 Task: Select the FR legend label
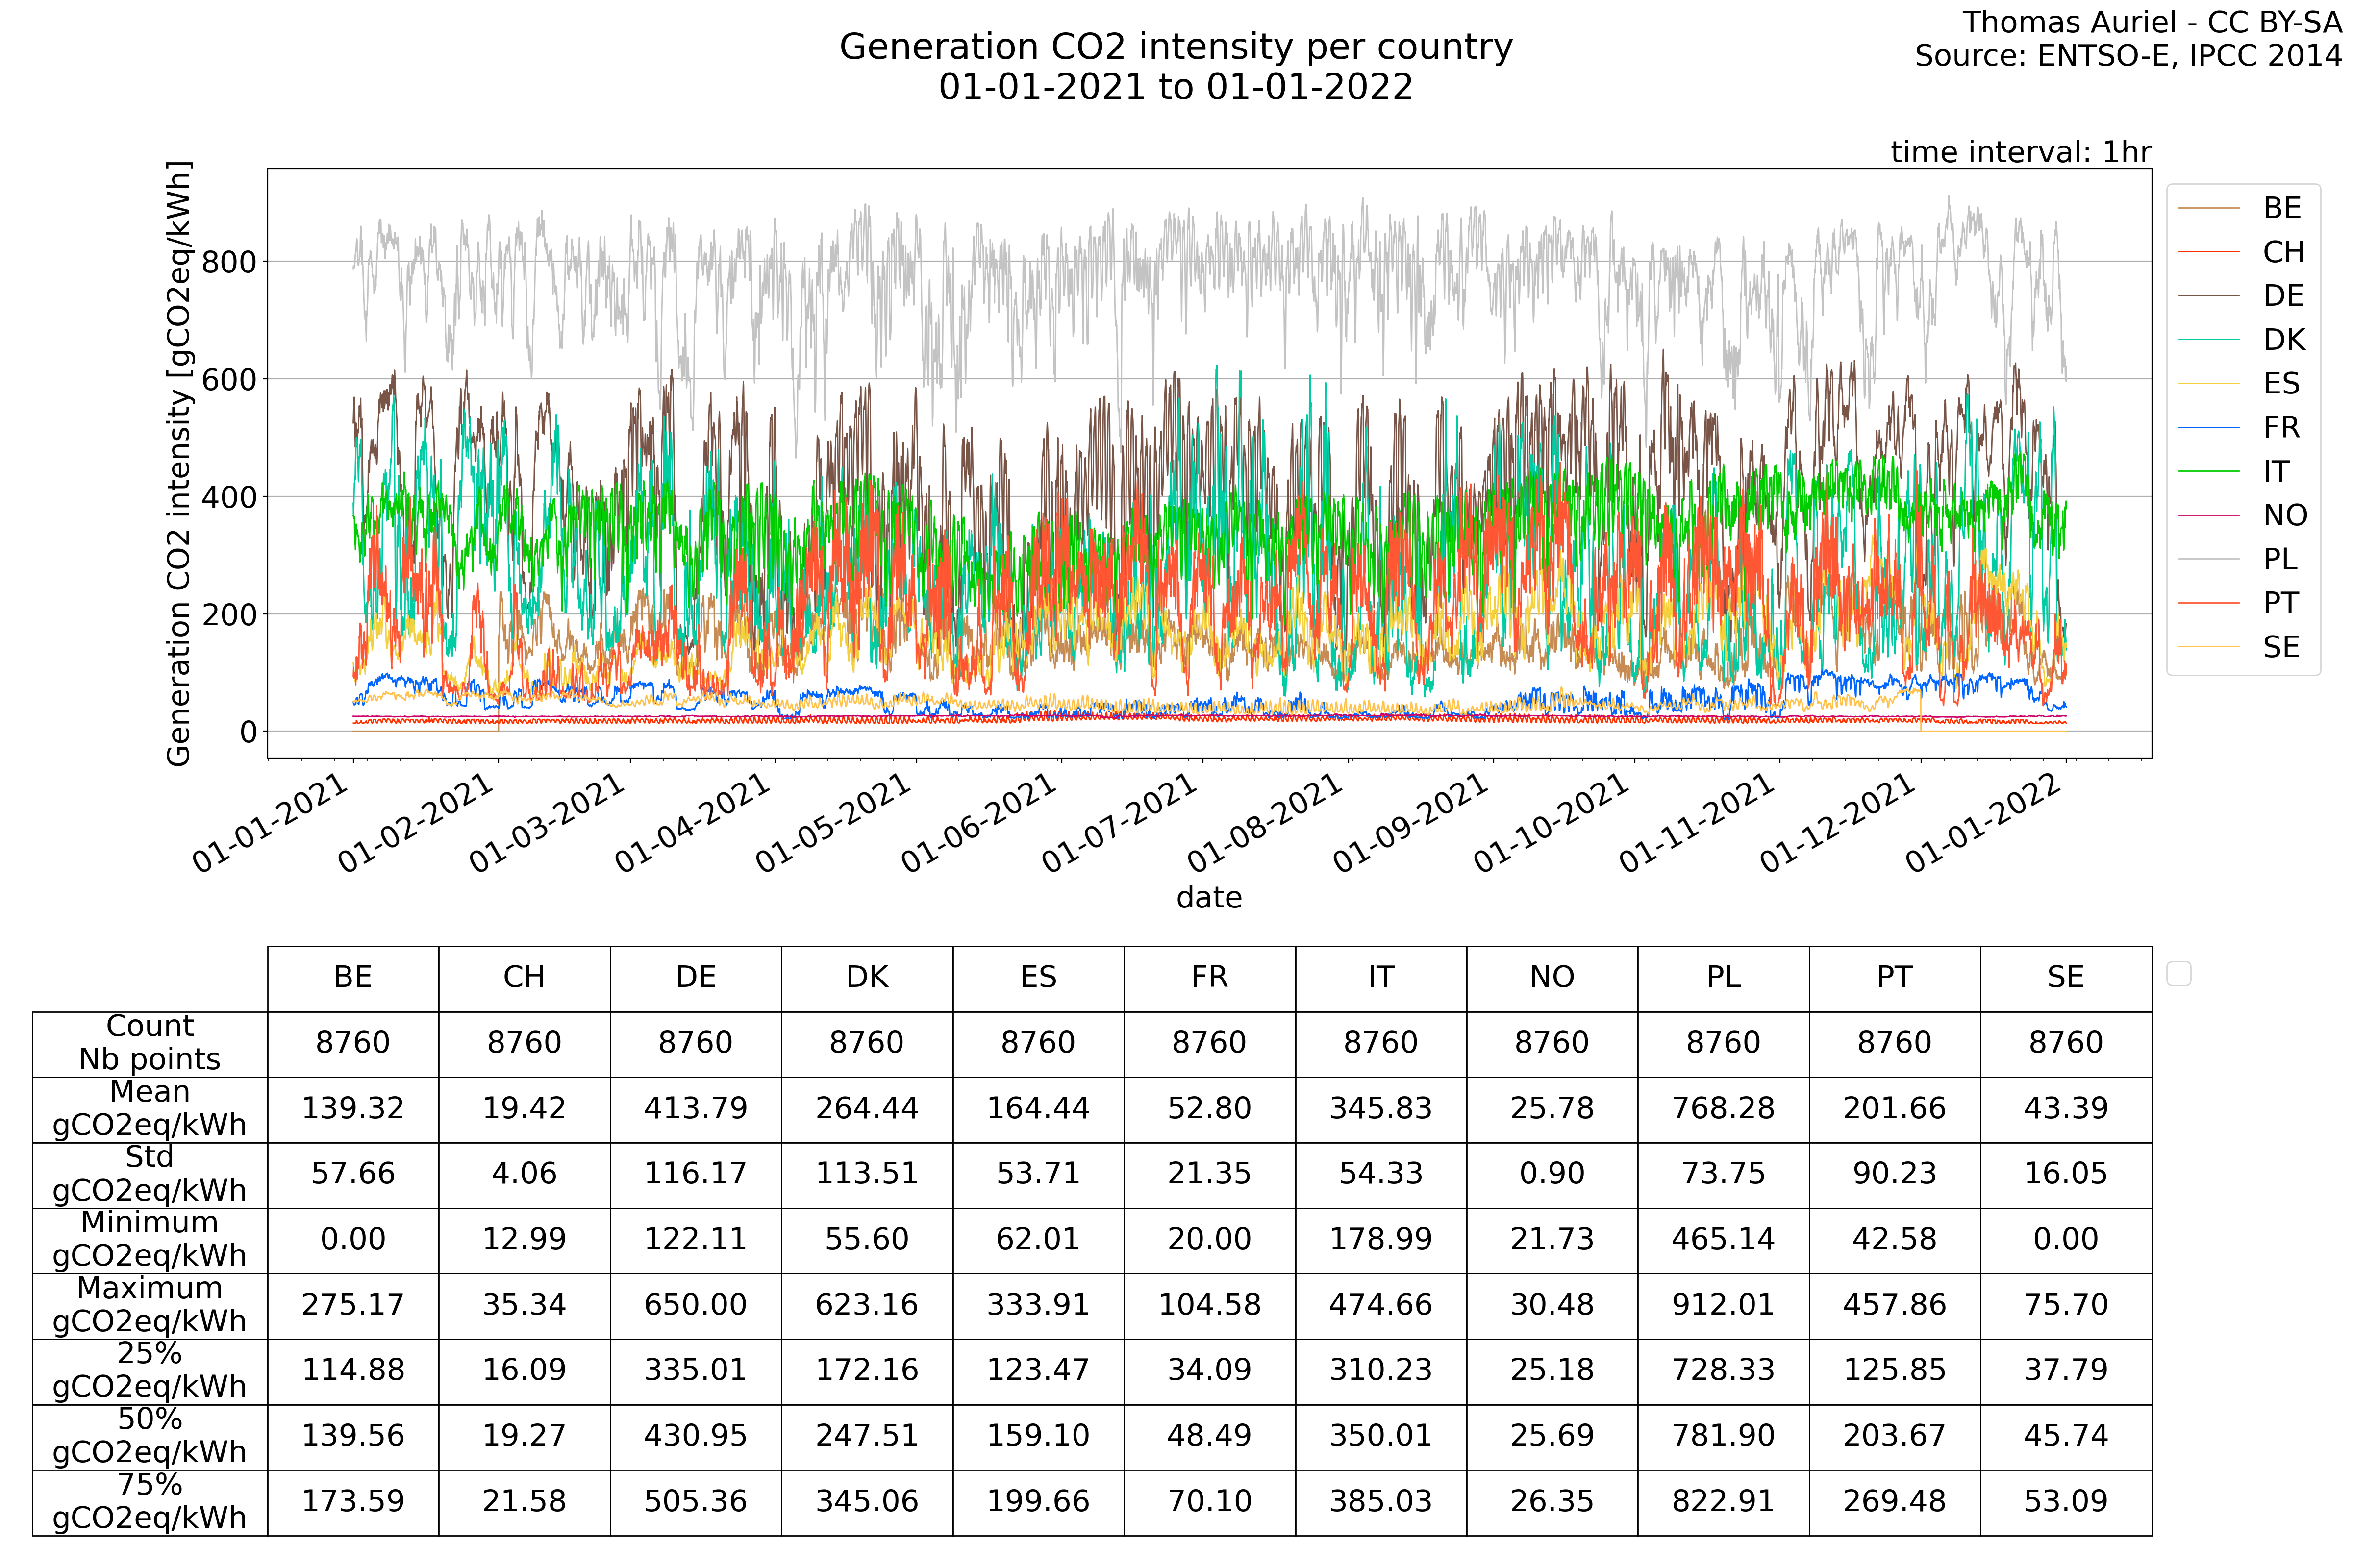point(2281,428)
